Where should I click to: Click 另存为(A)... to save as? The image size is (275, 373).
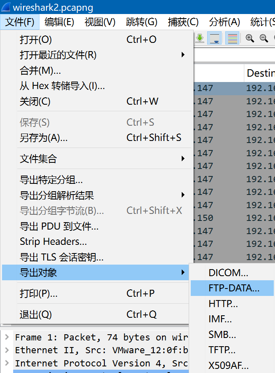coord(44,138)
